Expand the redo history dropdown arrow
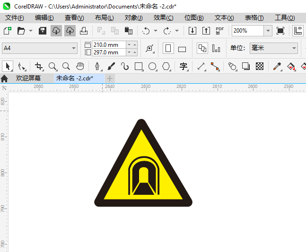This screenshot has width=306, height=252. click(177, 31)
